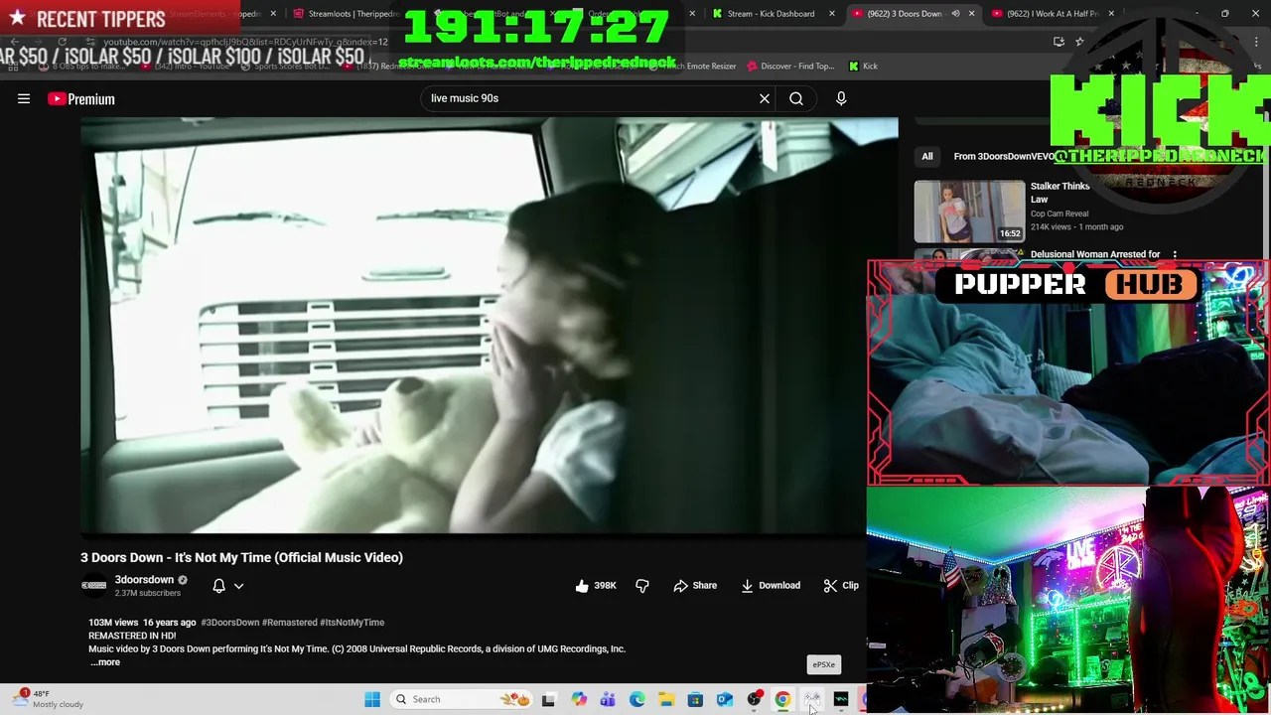Select the From 3DoorsDownVEVO filter chip

(x=1004, y=156)
